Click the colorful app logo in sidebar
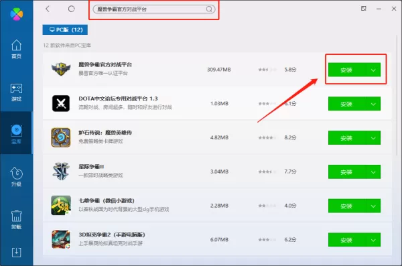The image size is (402, 266). [x=16, y=14]
